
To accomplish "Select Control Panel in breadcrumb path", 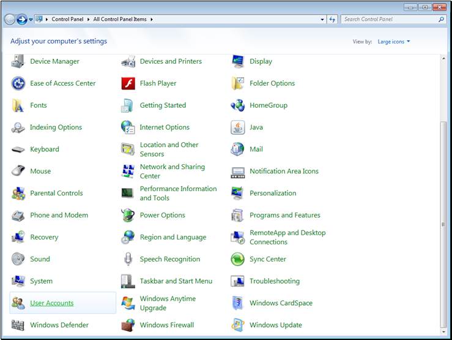I will pos(67,20).
